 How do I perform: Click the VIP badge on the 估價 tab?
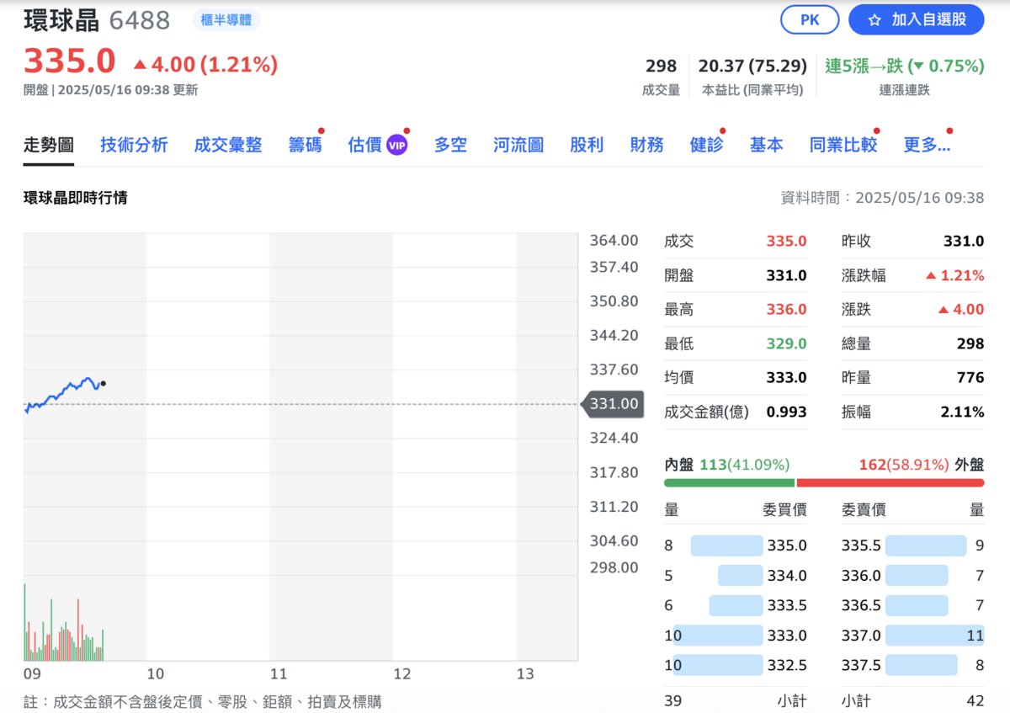click(x=396, y=145)
